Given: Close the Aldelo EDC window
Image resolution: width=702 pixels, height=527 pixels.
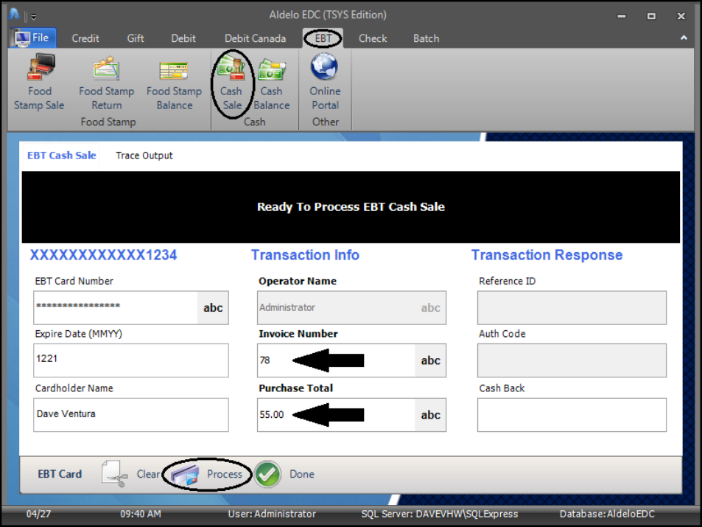Looking at the screenshot, I should (x=681, y=16).
